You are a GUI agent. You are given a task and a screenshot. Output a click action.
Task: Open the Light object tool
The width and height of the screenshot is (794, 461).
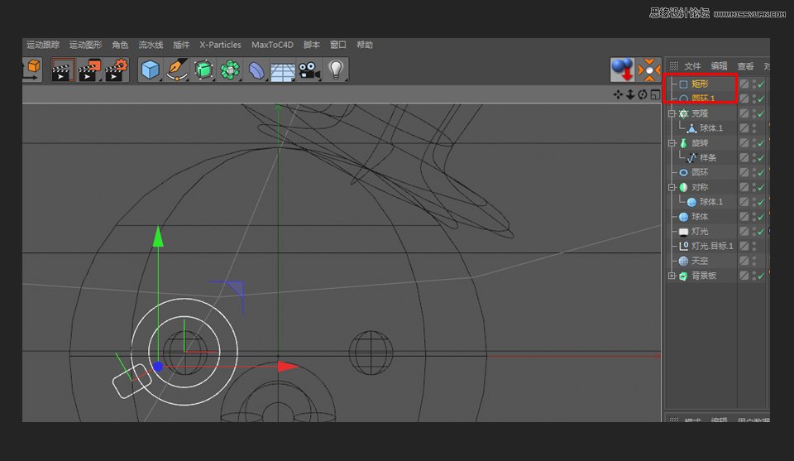point(336,70)
